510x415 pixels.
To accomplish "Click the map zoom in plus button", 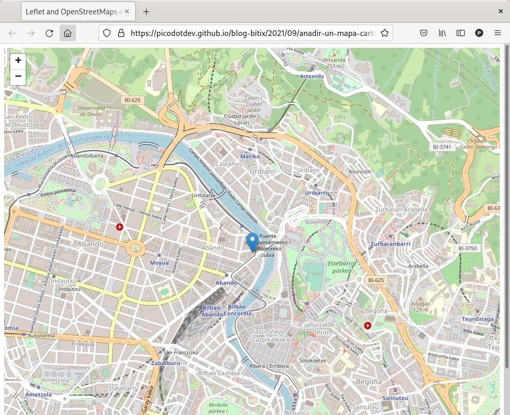I will pos(18,61).
